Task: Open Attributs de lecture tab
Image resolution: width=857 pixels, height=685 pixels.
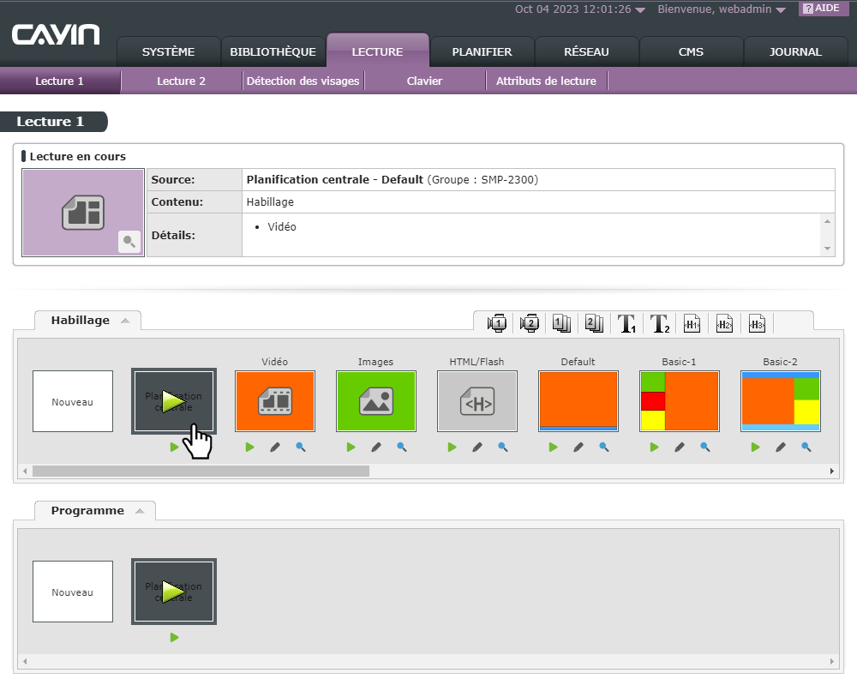Action: (x=546, y=81)
